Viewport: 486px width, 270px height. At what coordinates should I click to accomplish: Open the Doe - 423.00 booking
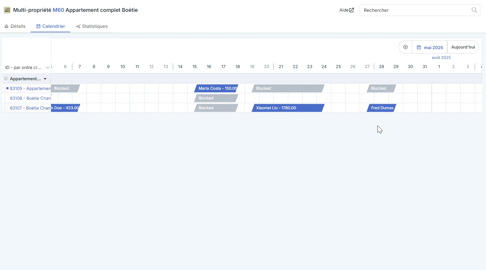pyautogui.click(x=66, y=108)
